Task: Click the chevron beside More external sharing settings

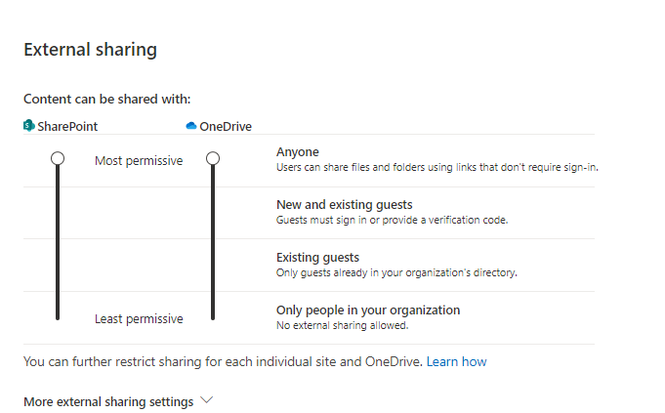Action: [207, 400]
